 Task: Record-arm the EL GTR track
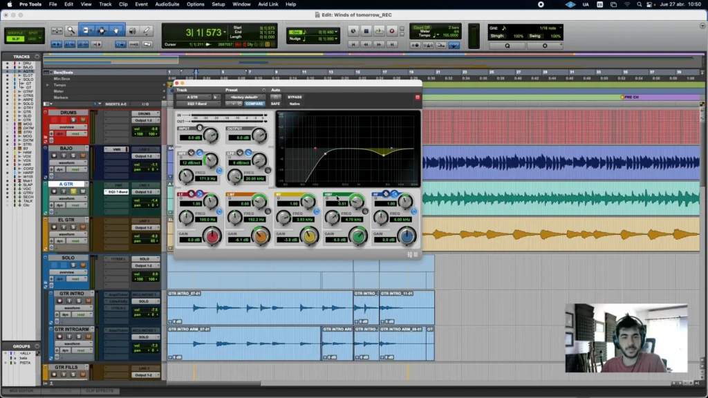pyautogui.click(x=54, y=227)
